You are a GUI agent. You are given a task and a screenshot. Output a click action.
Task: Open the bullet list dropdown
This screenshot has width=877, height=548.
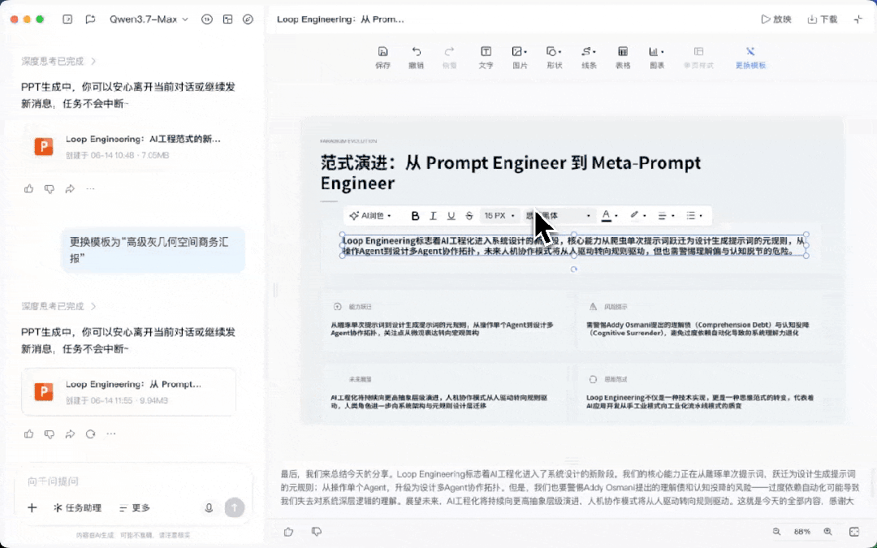tap(694, 216)
